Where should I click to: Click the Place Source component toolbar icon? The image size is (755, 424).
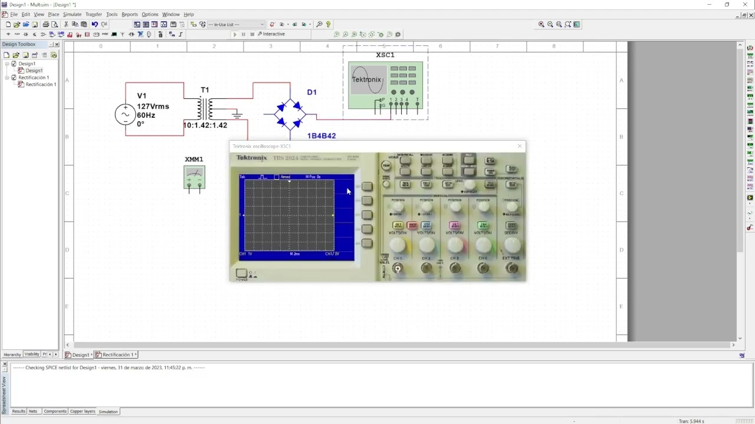(8, 34)
